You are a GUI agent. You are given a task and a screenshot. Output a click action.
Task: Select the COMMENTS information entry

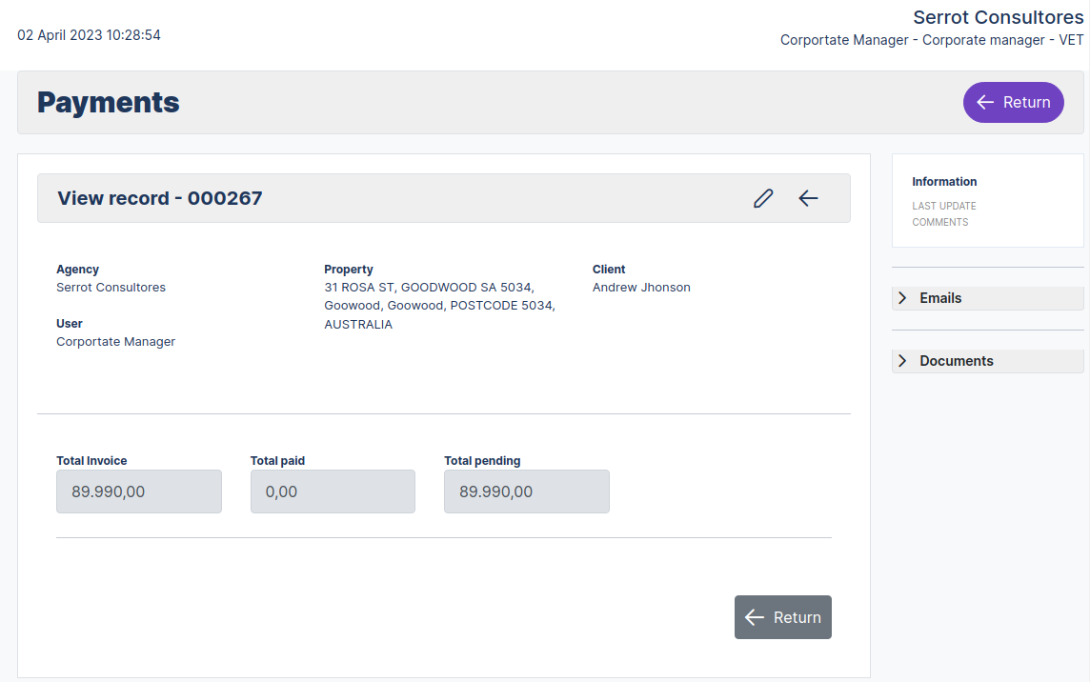[940, 222]
